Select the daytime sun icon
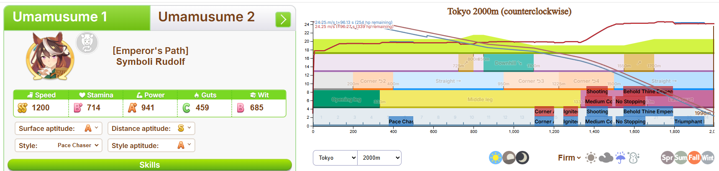The width and height of the screenshot is (719, 171). (x=496, y=158)
